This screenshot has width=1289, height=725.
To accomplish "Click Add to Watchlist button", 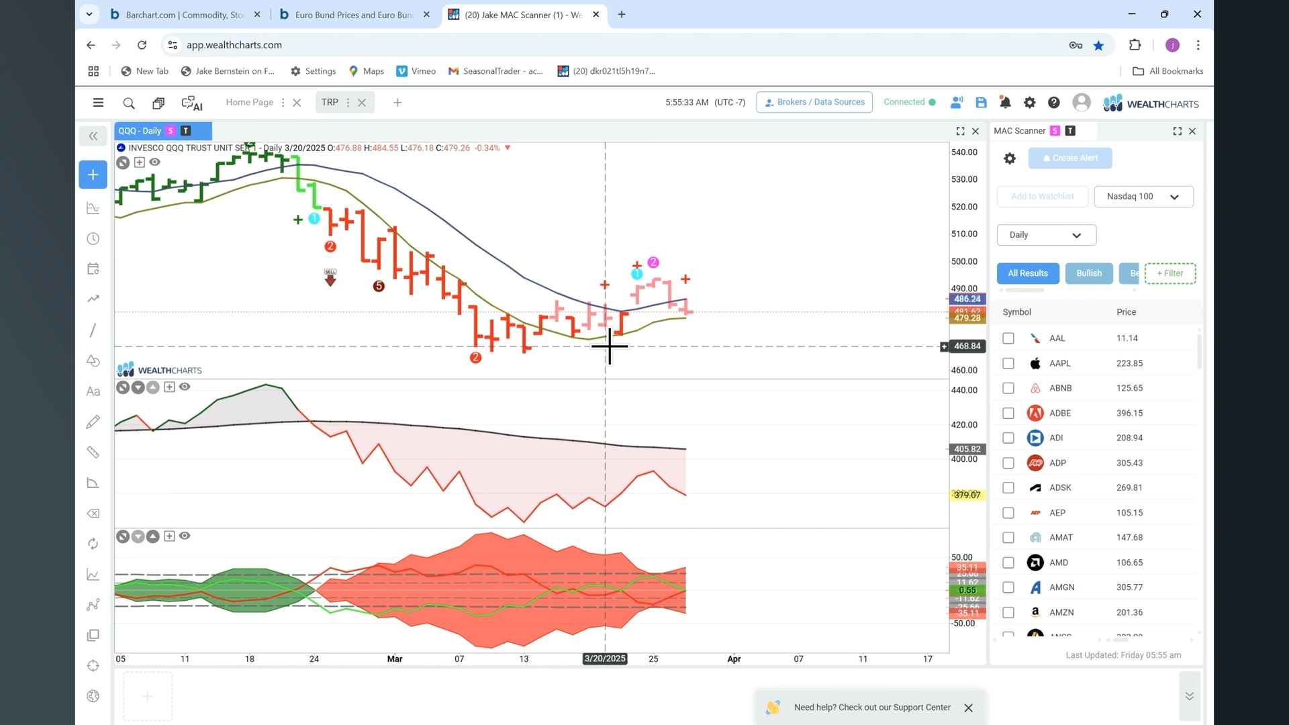I will 1043,197.
